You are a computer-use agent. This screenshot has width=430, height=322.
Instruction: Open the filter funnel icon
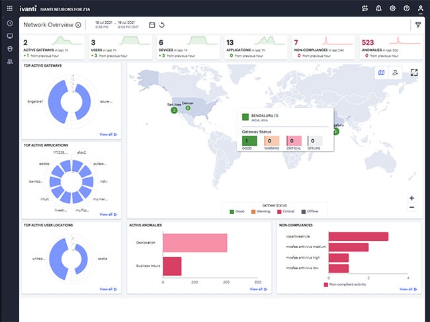pyautogui.click(x=418, y=25)
